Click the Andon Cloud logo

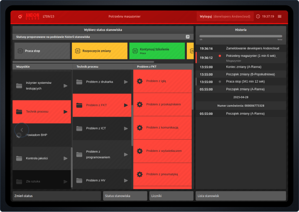[28, 17]
